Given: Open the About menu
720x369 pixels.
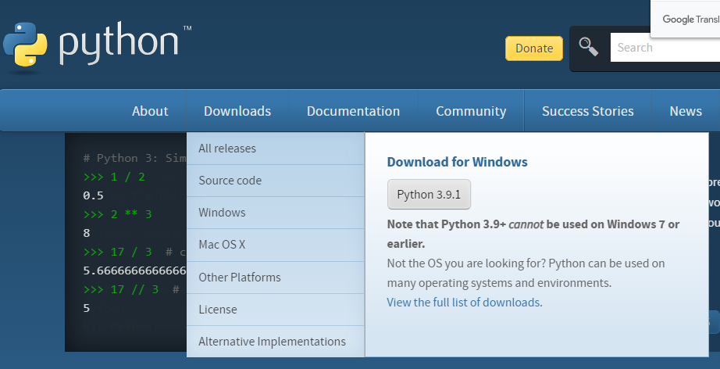Looking at the screenshot, I should pos(150,111).
